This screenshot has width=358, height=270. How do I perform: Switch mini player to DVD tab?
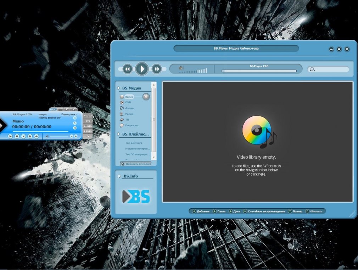(x=88, y=121)
